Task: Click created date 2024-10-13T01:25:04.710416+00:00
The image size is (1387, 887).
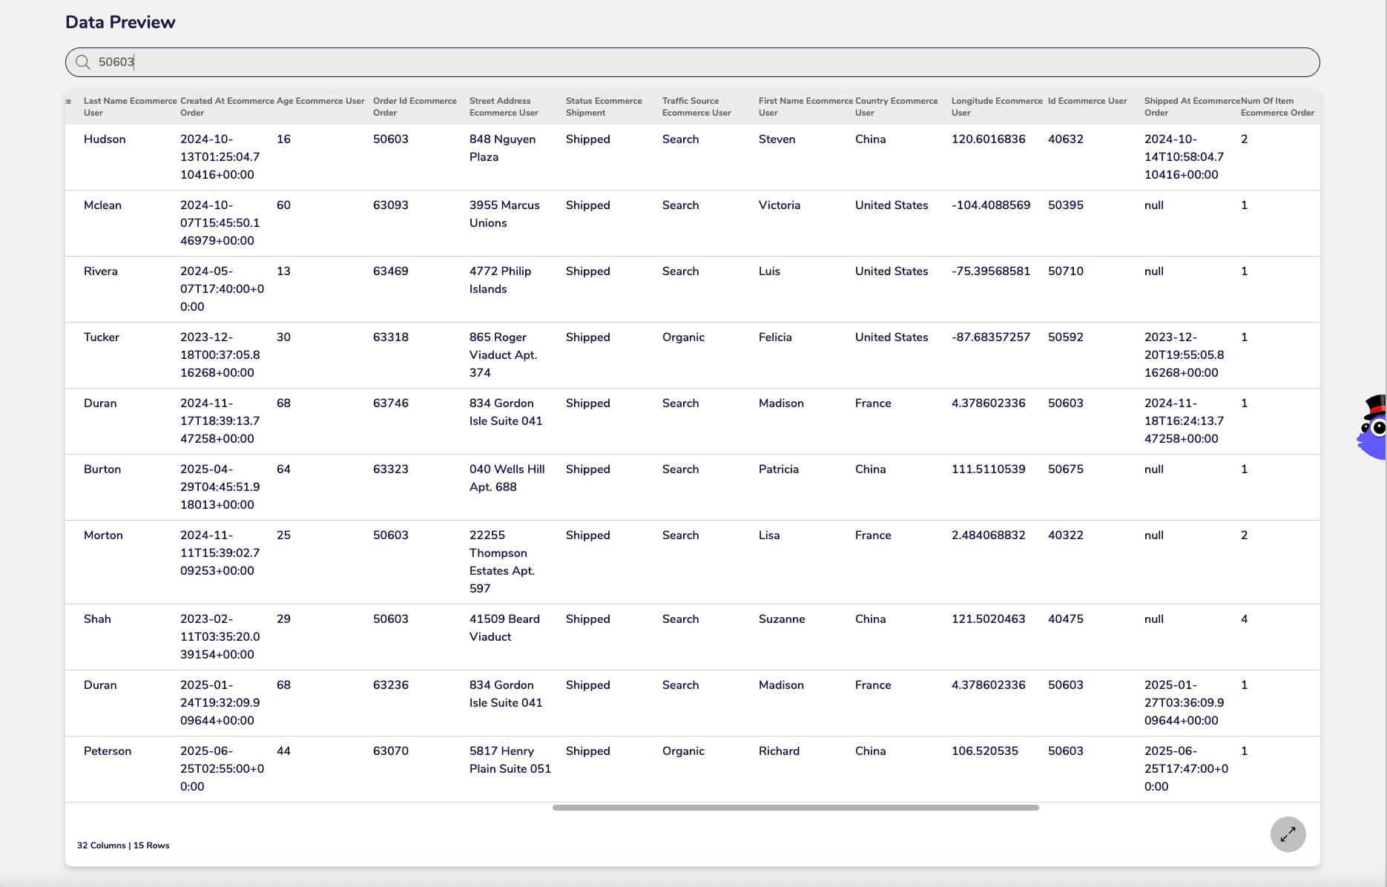Action: 220,157
